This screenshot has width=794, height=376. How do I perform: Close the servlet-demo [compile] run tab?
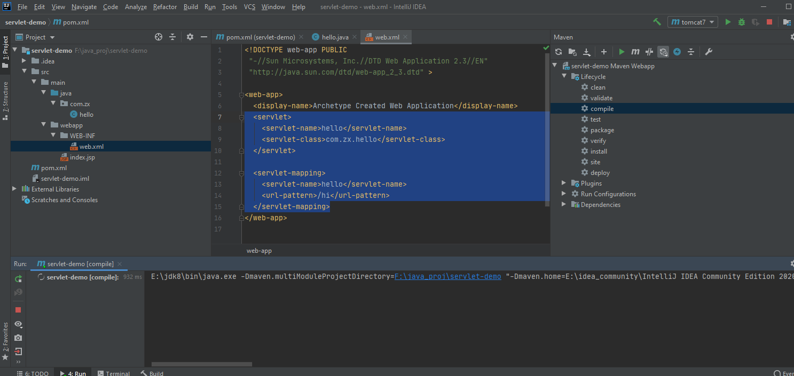tap(120, 264)
